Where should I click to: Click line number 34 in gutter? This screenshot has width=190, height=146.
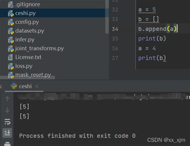pos(115,29)
